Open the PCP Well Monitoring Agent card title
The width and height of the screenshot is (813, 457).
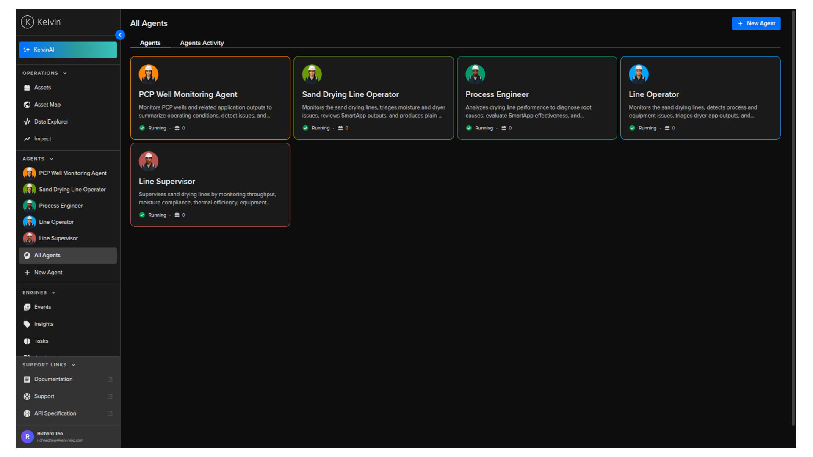point(188,95)
